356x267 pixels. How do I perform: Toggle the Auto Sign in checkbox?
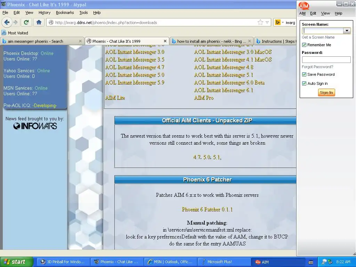point(304,83)
